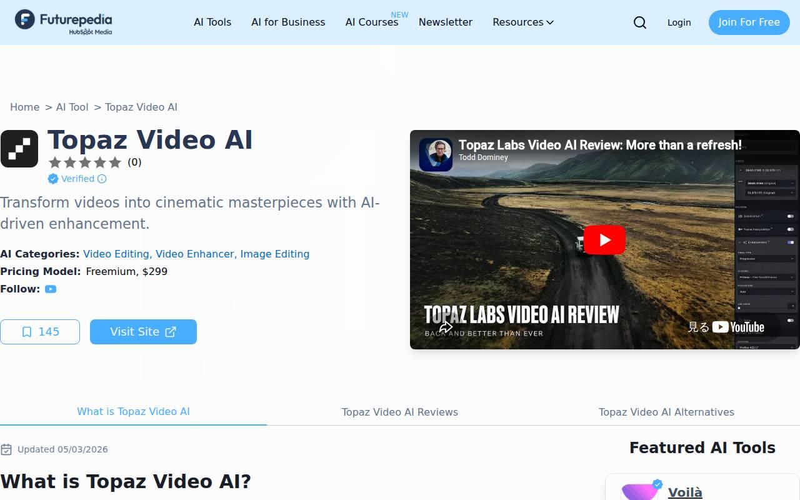Viewport: 800px width, 500px height.
Task: Click the Updated 05/03/2026 text
Action: (62, 449)
